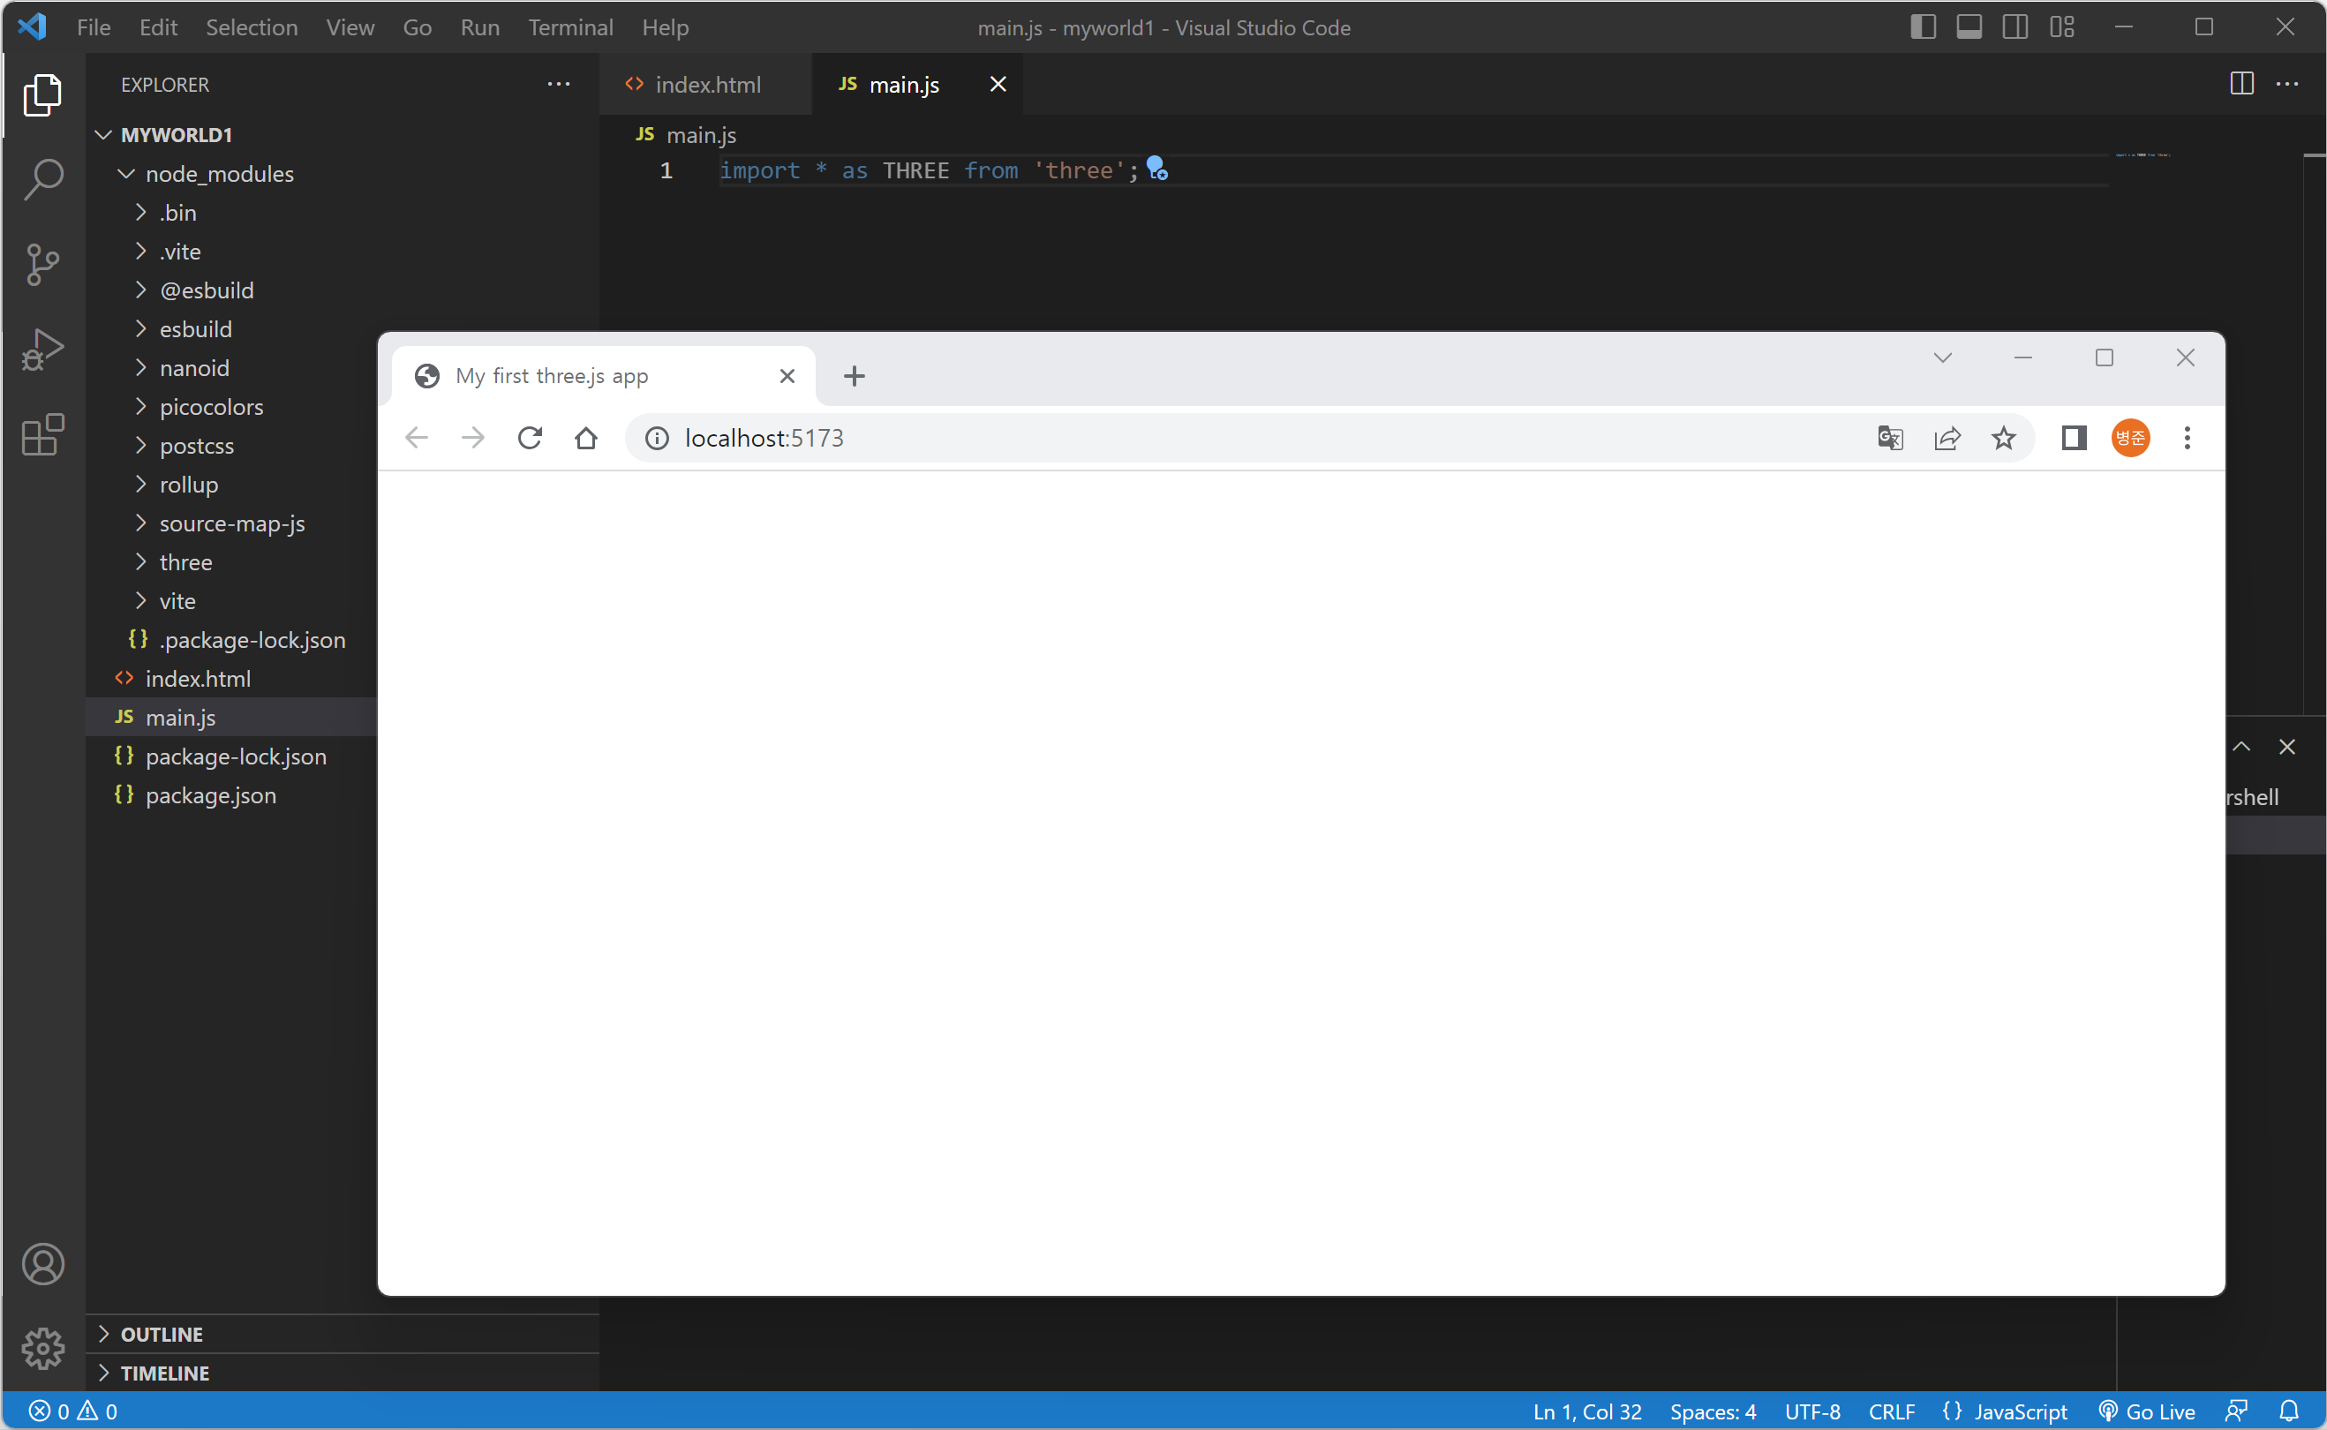Expand the three folder in node_modules

[185, 561]
